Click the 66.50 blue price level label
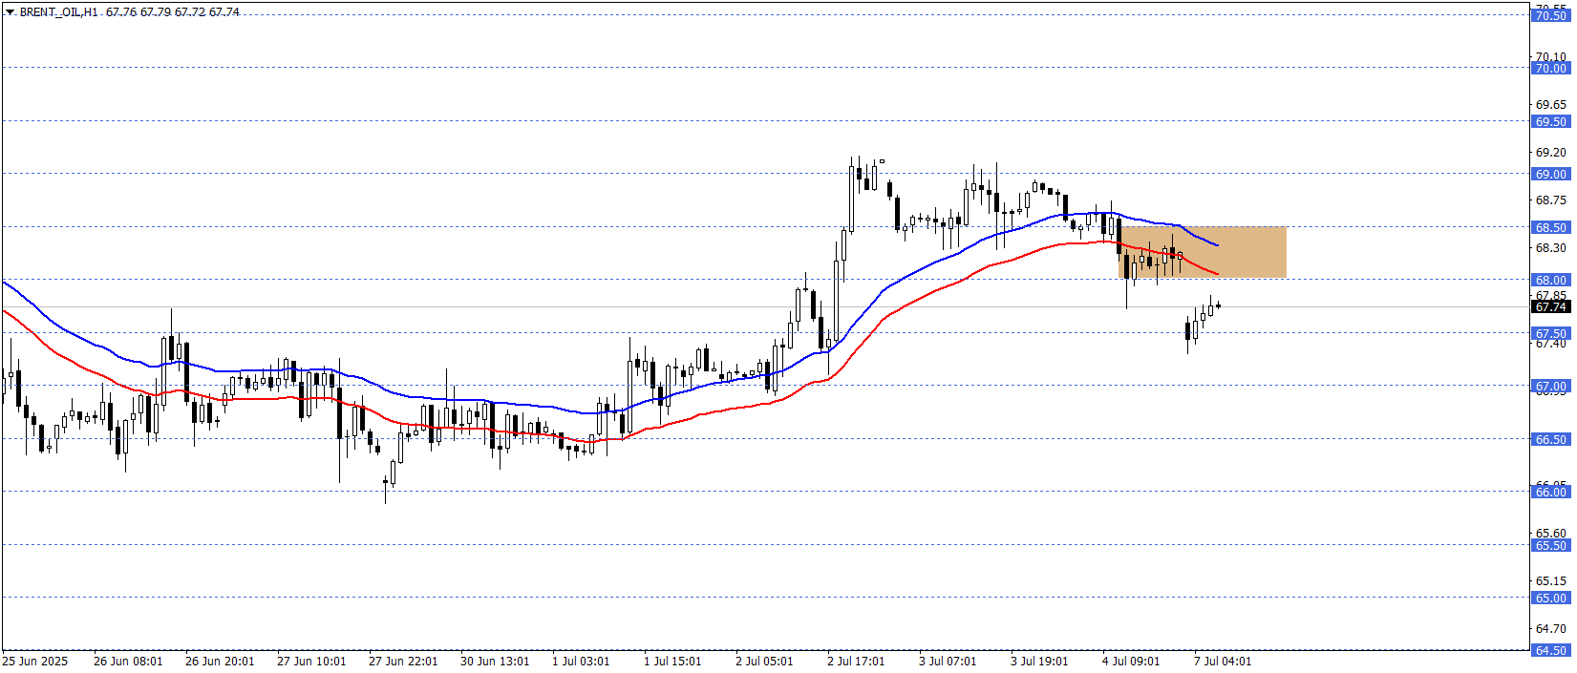 point(1550,439)
